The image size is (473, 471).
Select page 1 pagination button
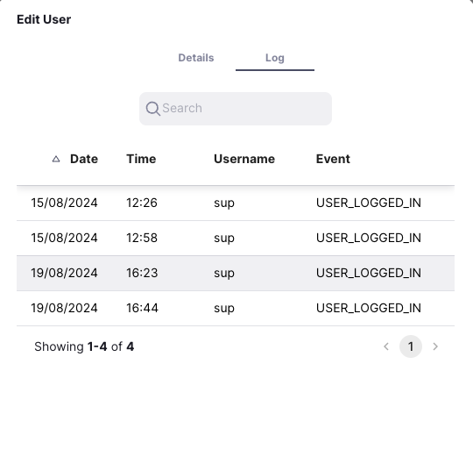coord(411,346)
